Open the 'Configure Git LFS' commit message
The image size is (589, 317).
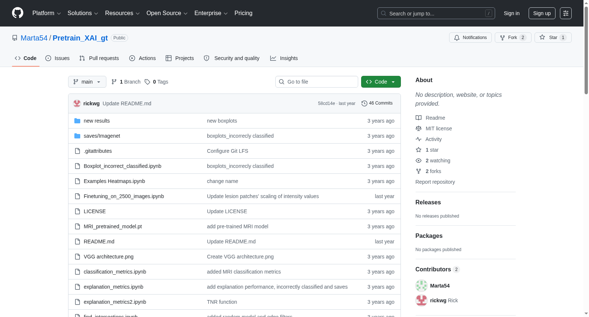pos(228,151)
